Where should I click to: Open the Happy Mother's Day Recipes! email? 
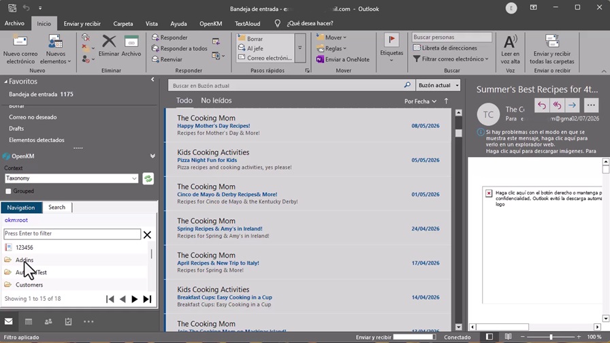tap(308, 125)
